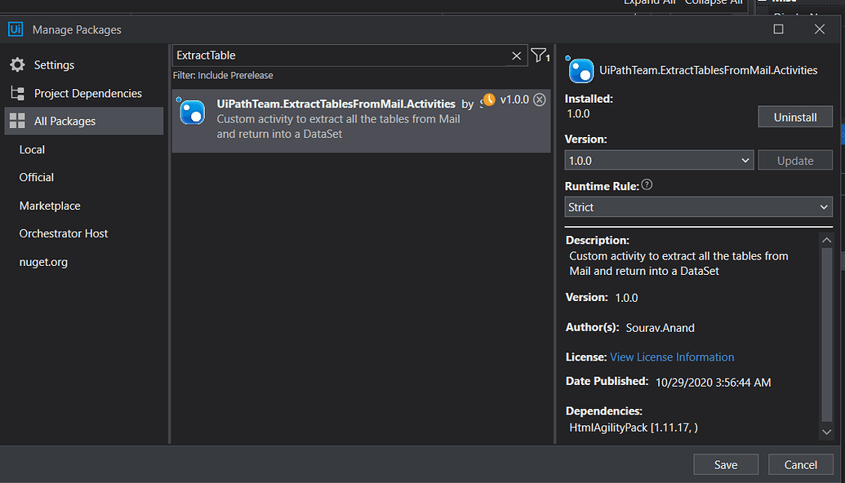Click the prerelease clock icon beside v1.0.0
This screenshot has height=483, width=845.
[487, 100]
